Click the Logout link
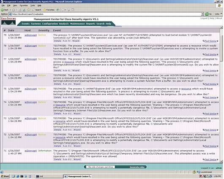Image resolution: width=224 pixels, height=179 pixels. click(204, 18)
